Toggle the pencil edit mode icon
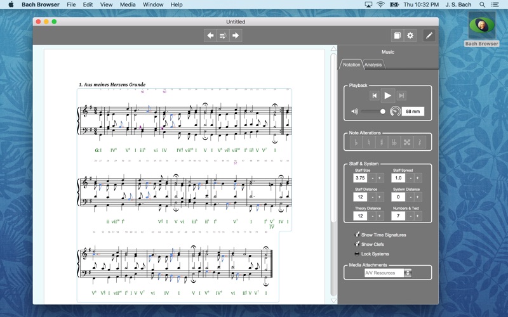 [429, 36]
